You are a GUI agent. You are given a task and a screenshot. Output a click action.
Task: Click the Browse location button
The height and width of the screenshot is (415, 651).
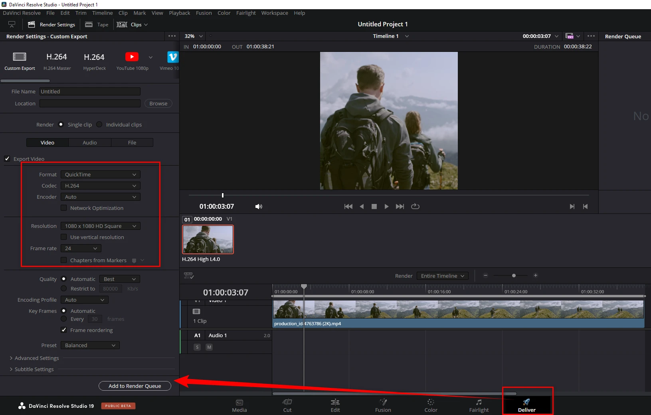coord(158,103)
